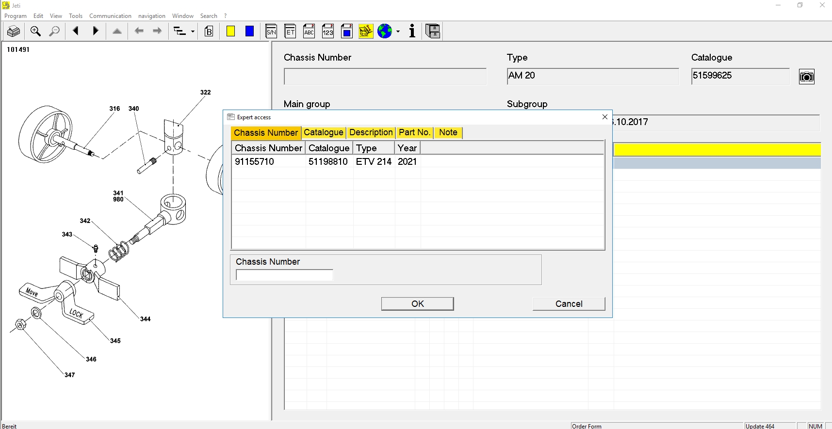Click part number 347 in the diagram
832x429 pixels.
click(x=69, y=375)
